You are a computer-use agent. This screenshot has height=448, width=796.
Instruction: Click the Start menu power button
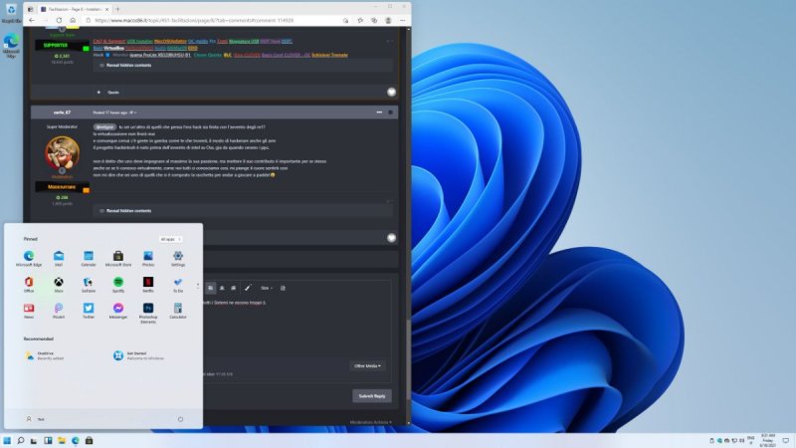click(181, 419)
